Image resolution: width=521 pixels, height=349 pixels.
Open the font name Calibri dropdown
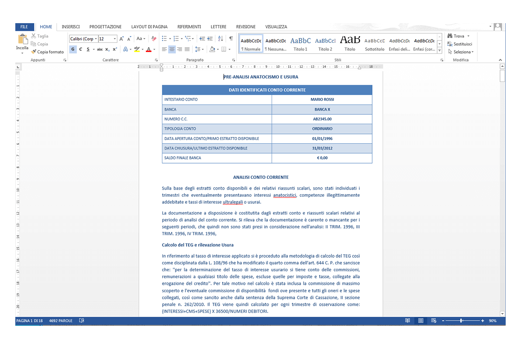pos(96,39)
